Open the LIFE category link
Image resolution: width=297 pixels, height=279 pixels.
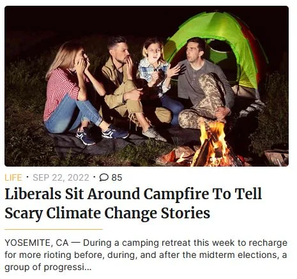13,177
